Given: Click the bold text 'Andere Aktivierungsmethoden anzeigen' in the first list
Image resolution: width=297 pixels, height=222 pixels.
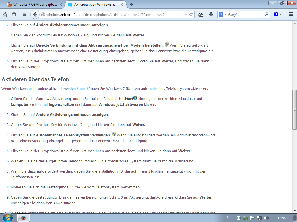Looking at the screenshot, I should pyautogui.click(x=72, y=25).
